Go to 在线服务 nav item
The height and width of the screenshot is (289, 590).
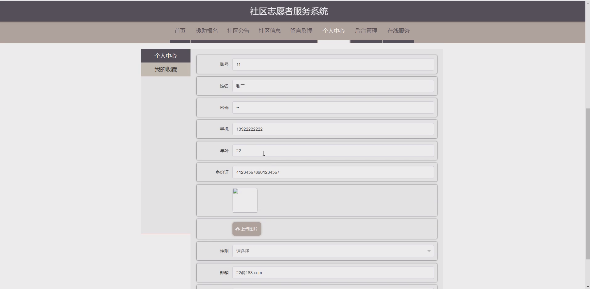click(x=399, y=31)
